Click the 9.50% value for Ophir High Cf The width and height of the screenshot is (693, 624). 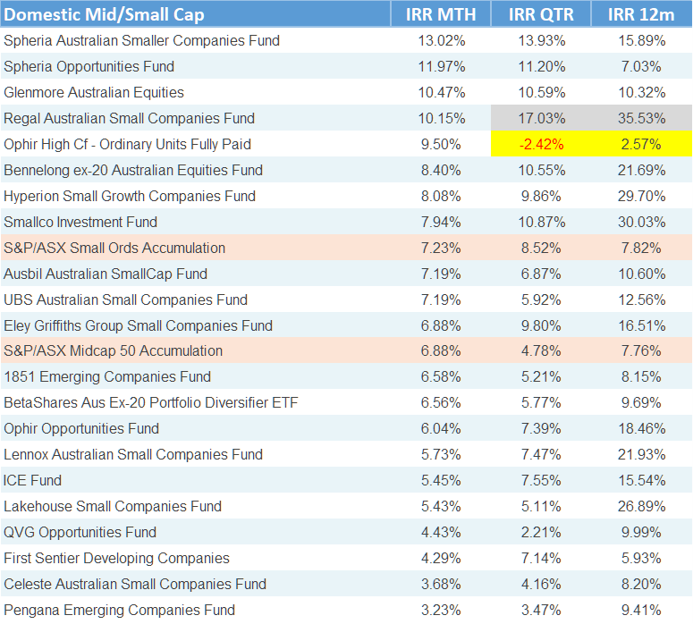pos(441,144)
